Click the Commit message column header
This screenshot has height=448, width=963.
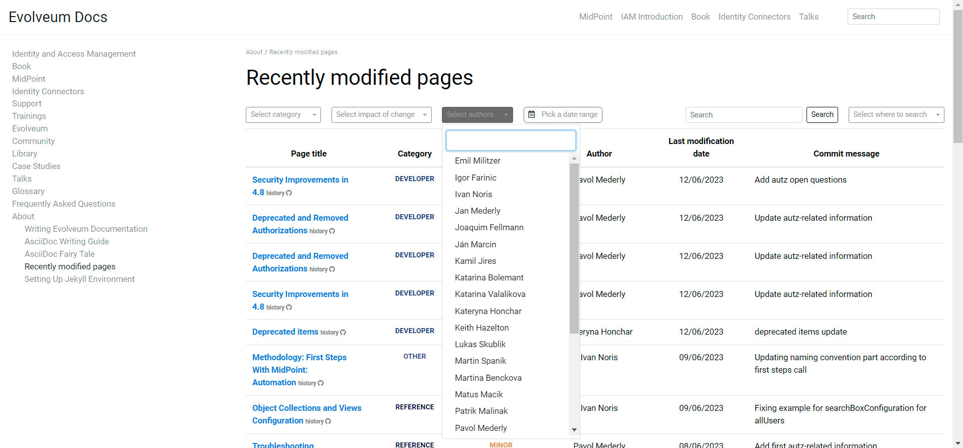click(x=846, y=154)
